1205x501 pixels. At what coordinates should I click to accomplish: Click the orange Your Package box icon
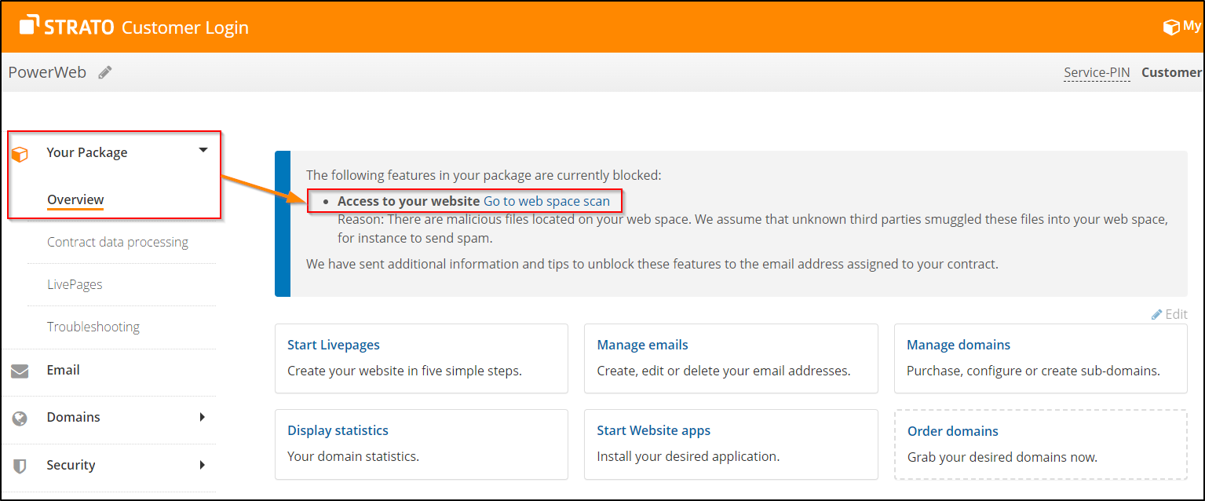tap(20, 154)
